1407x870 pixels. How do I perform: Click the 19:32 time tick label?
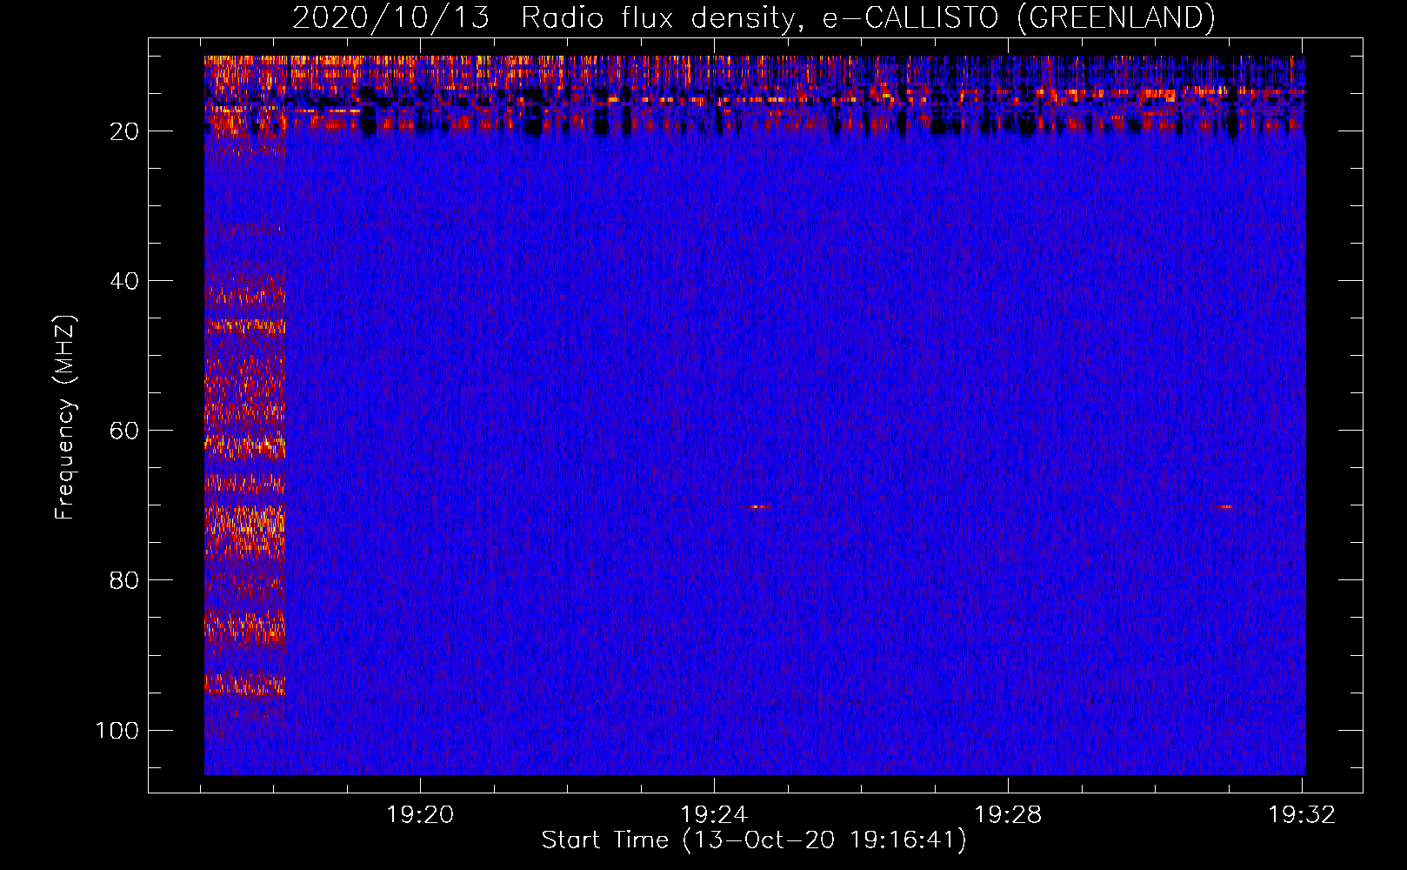1302,815
